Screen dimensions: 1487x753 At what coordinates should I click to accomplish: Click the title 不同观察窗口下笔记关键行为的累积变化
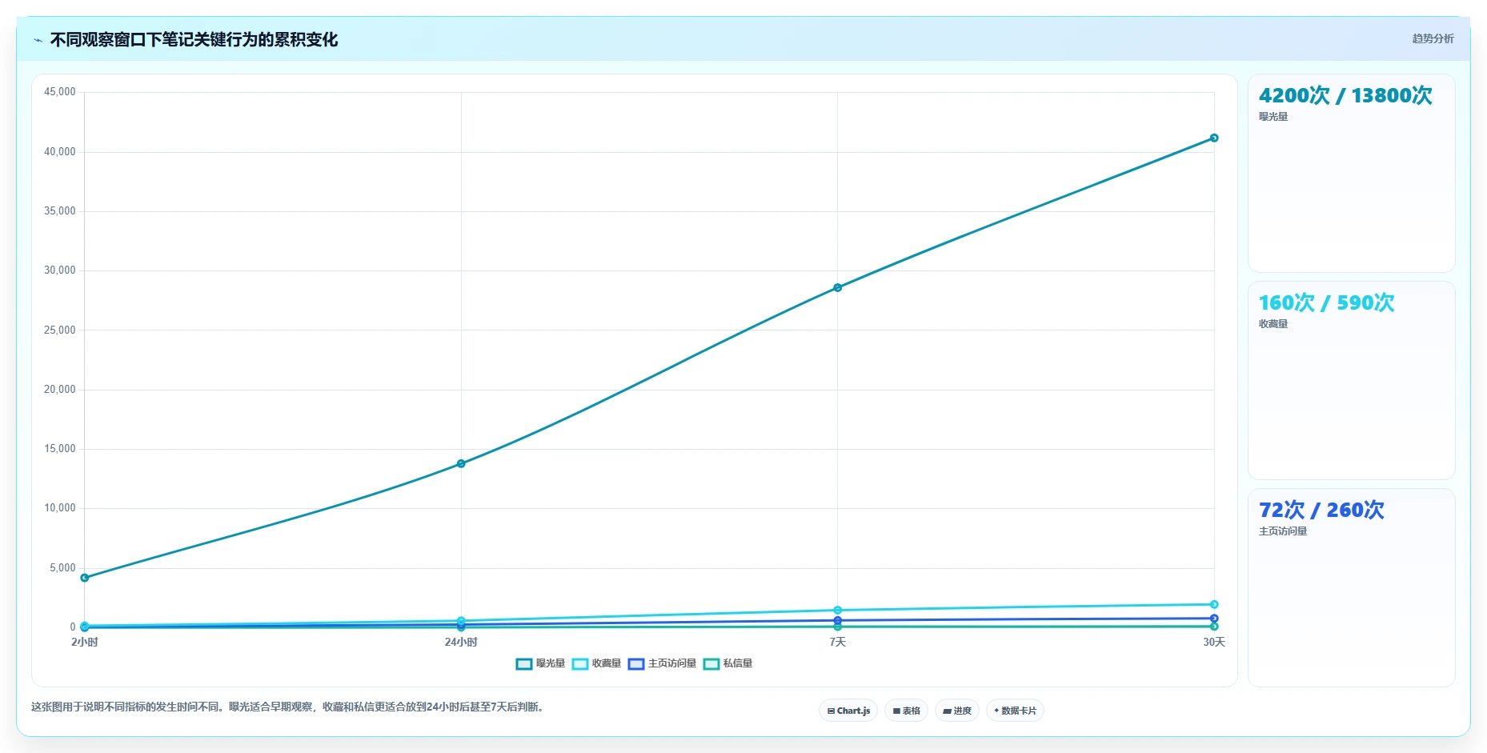194,39
